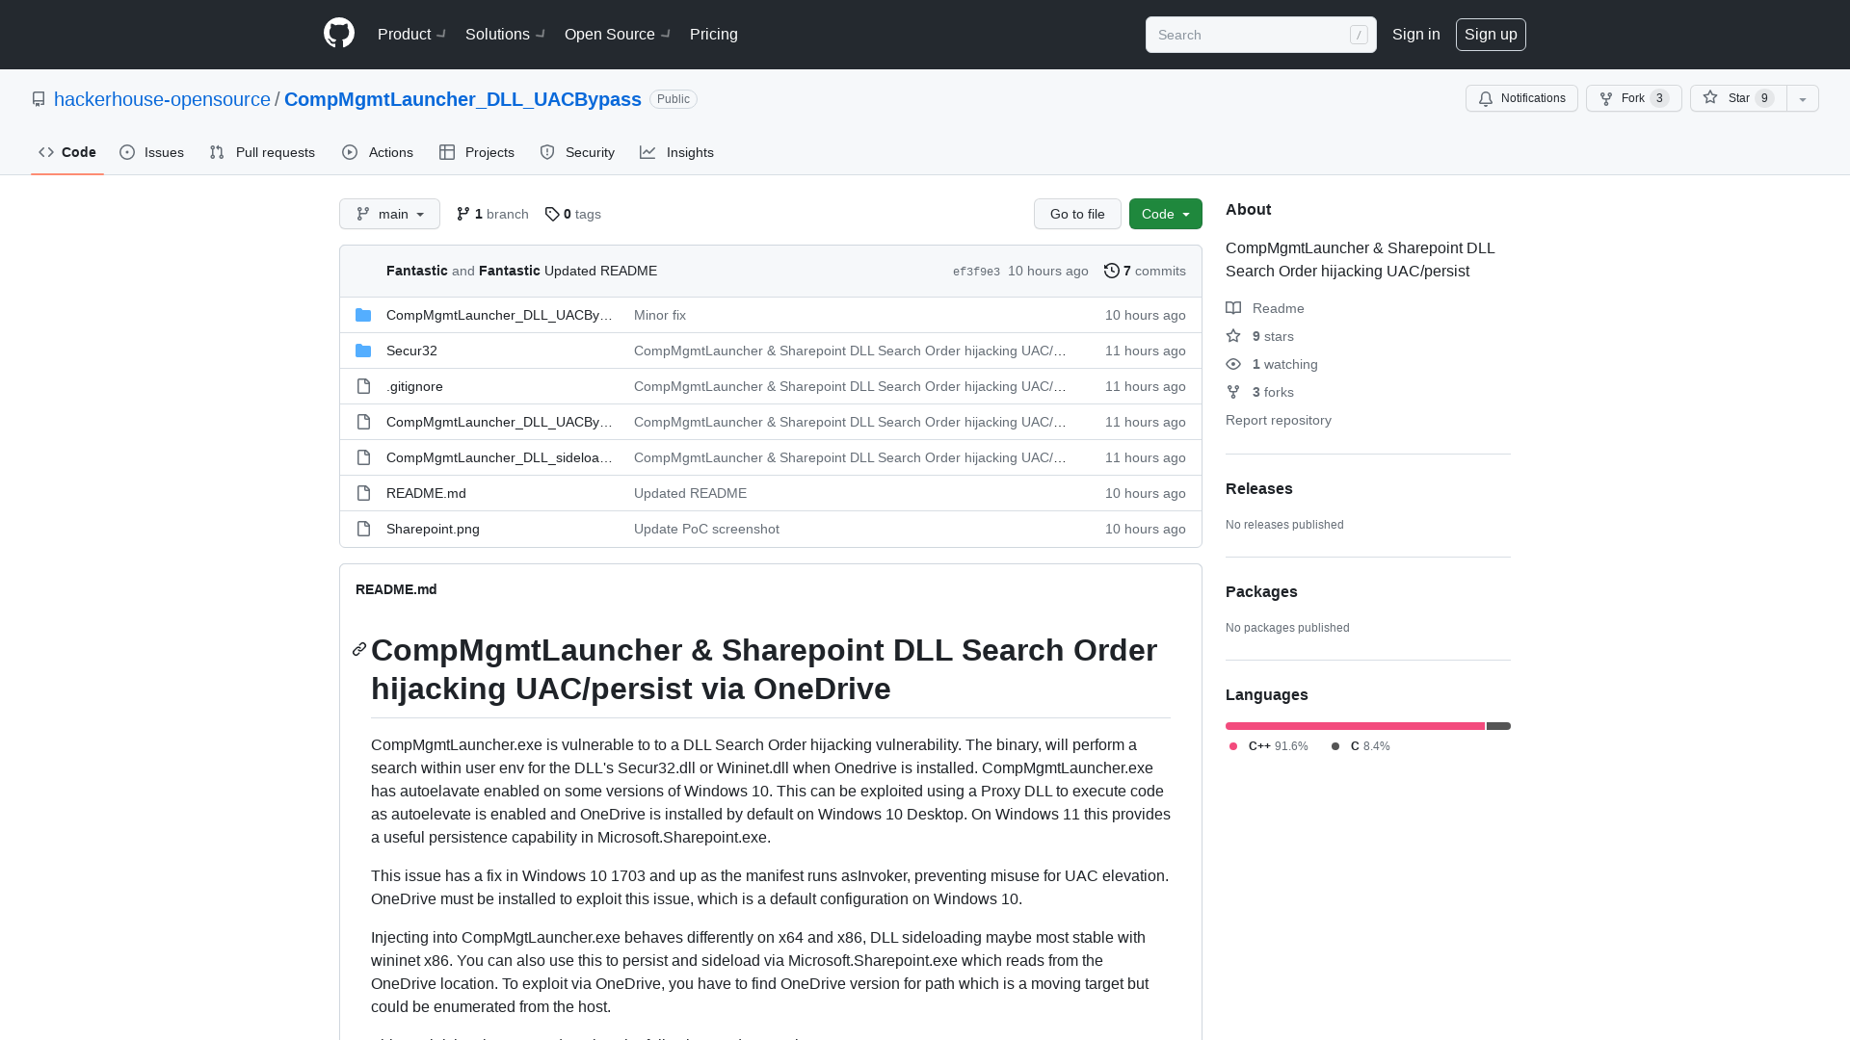The width and height of the screenshot is (1850, 1040).
Task: Click the tag icon next to 0 tags
Action: pyautogui.click(x=552, y=214)
